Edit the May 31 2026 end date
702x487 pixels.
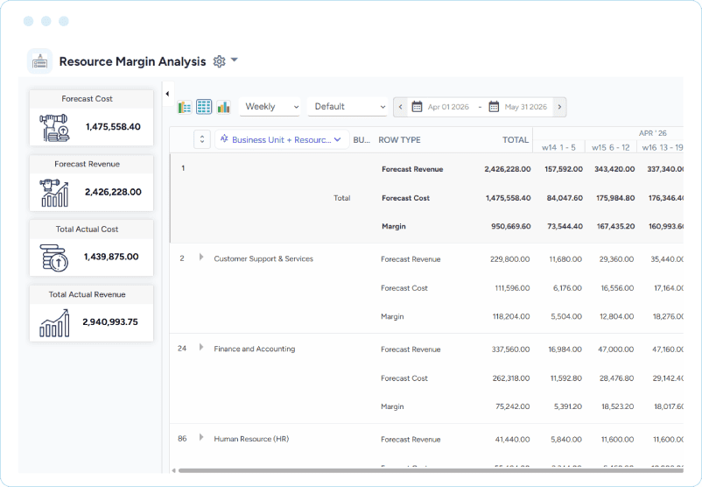click(525, 107)
